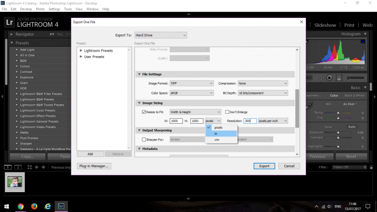
Task: Toggle shadow clipping indicator in Histogram
Action: click(307, 42)
